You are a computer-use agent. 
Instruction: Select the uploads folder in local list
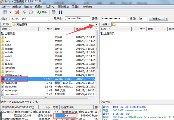click(x=10, y=71)
